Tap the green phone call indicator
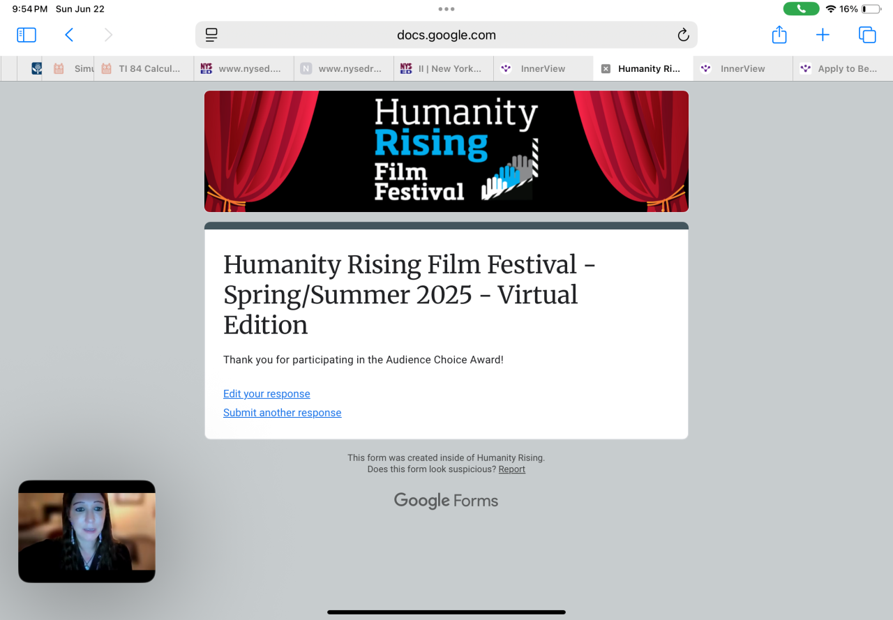 point(801,9)
